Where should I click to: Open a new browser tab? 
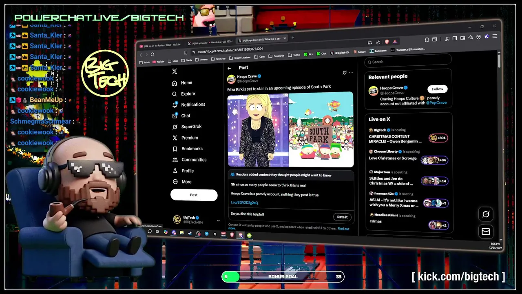coord(292,38)
